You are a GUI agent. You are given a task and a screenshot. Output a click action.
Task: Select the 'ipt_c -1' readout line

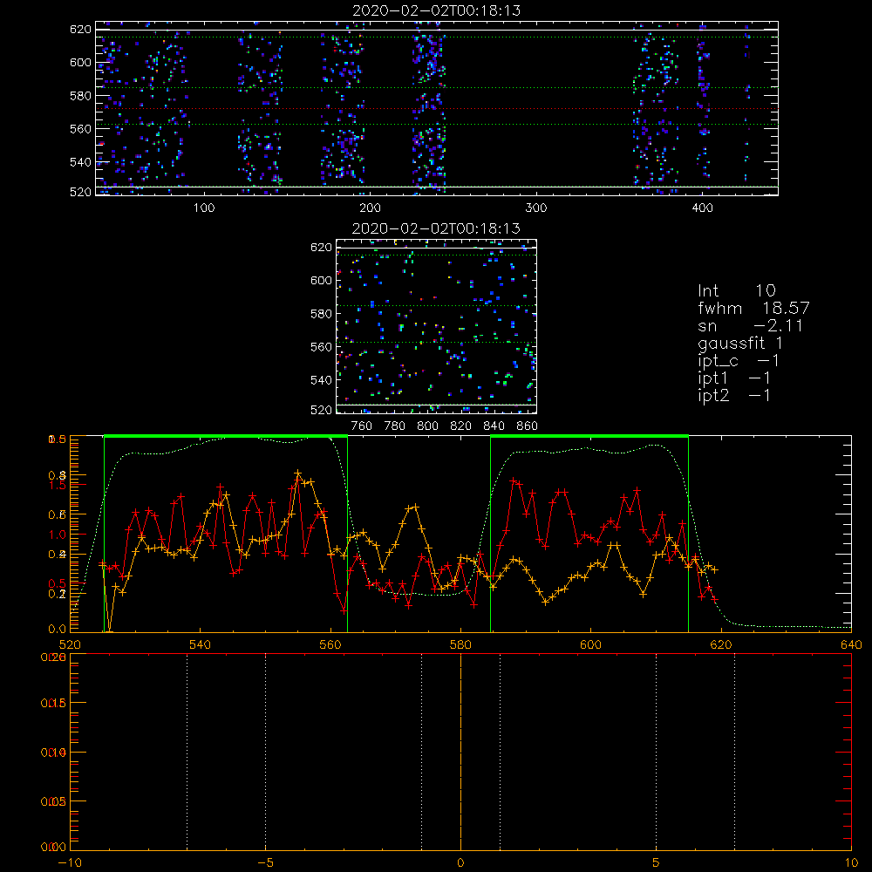click(x=739, y=360)
